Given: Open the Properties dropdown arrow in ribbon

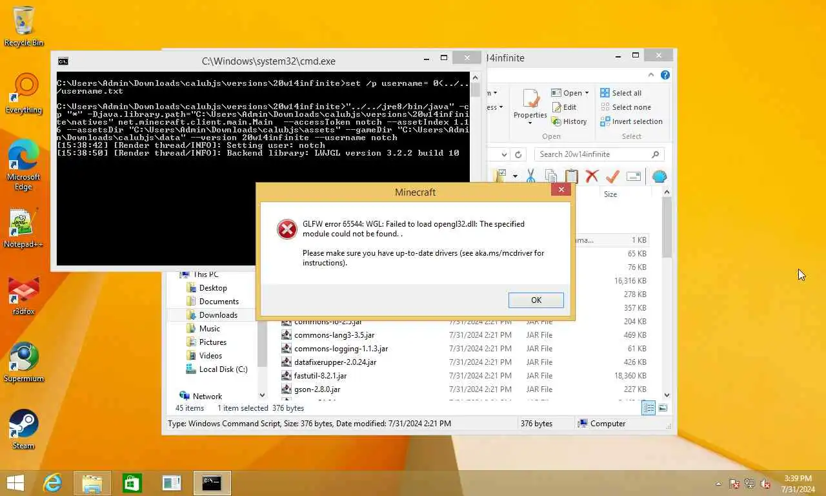Looking at the screenshot, I should (x=530, y=123).
